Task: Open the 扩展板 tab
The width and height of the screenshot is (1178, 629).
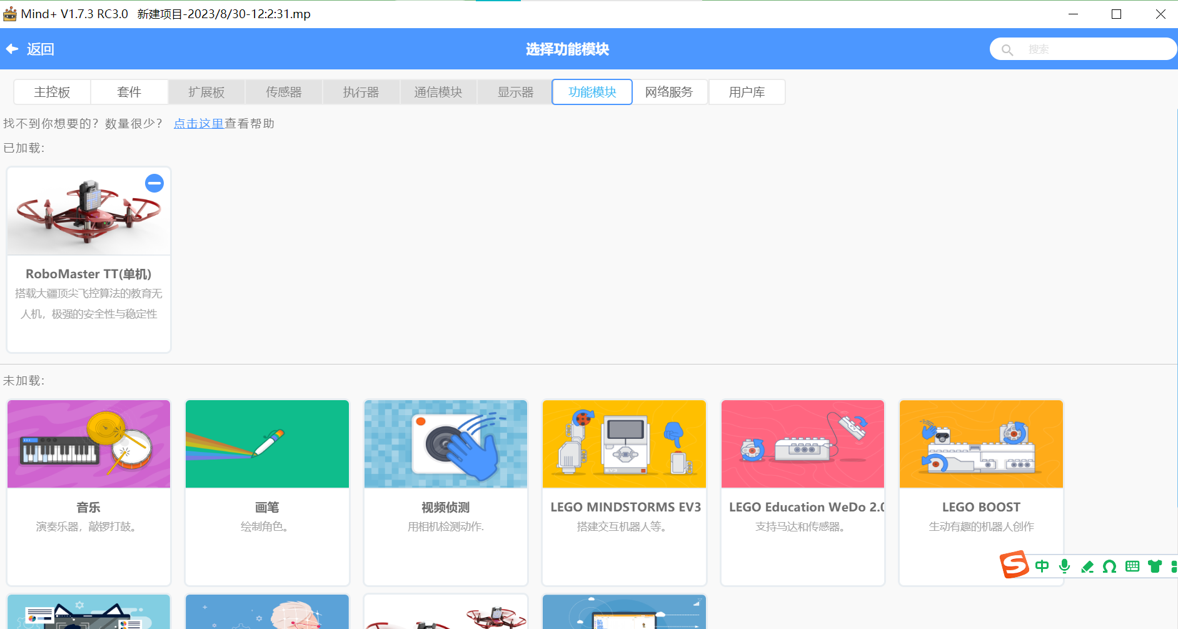Action: click(x=206, y=92)
